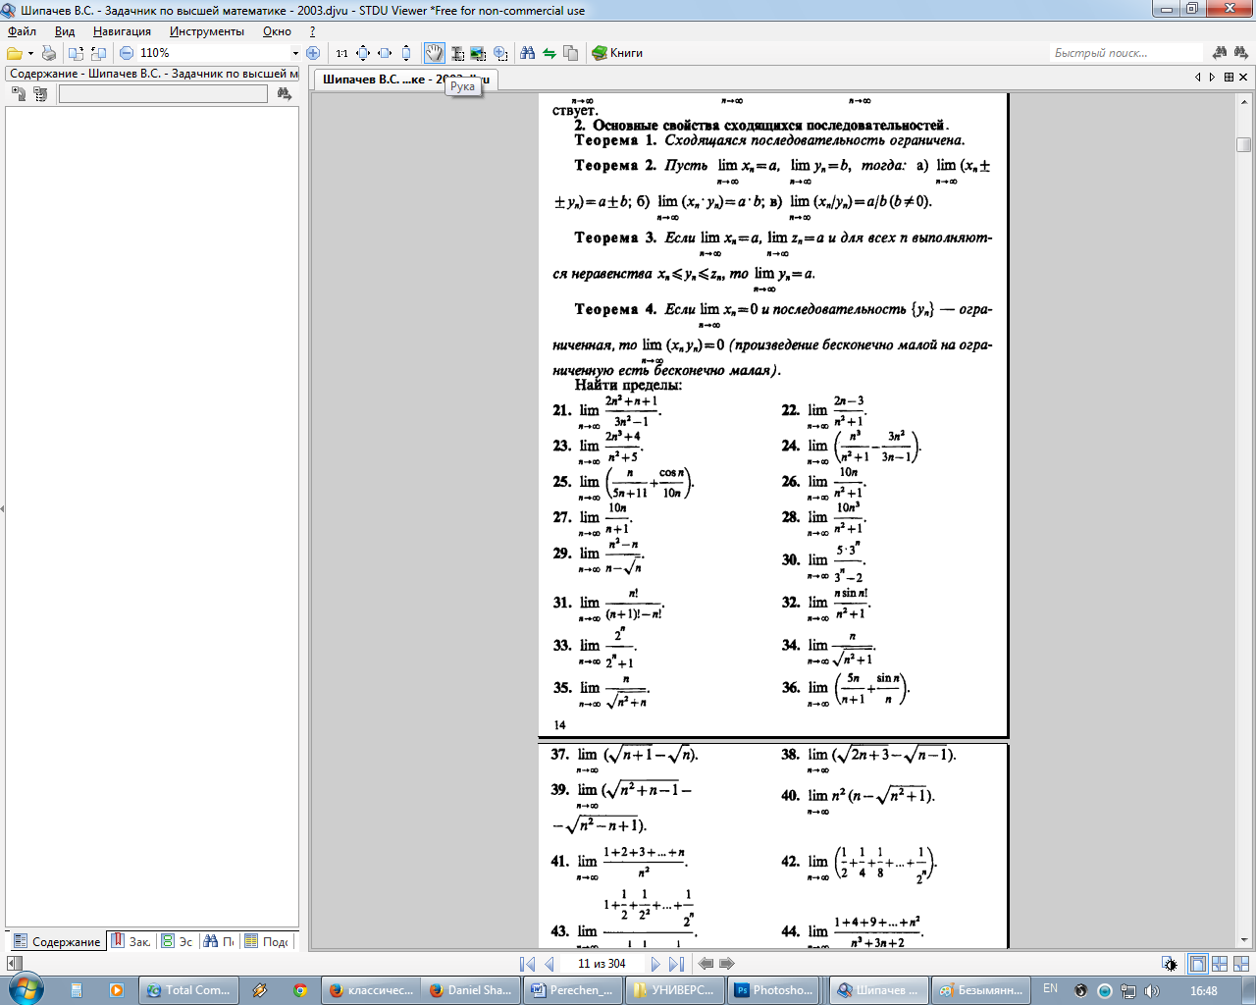This screenshot has width=1256, height=1005.
Task: Open the 110% zoom level dropdown
Action: pyautogui.click(x=295, y=53)
